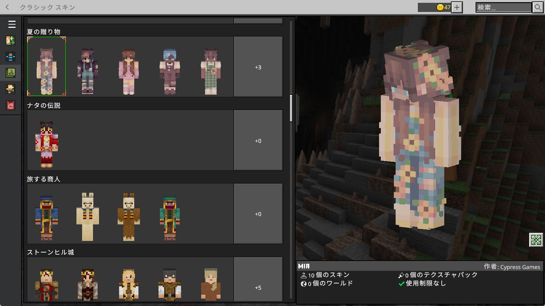
Task: Click the 0 個のワールド info line
Action: point(327,283)
